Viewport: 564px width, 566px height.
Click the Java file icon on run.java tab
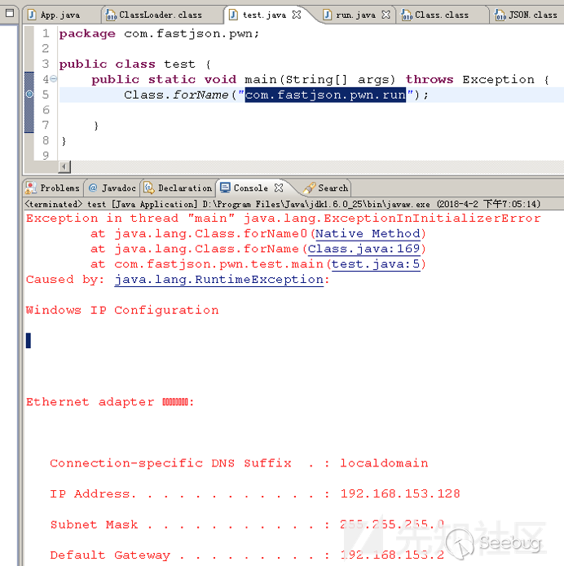[x=327, y=15]
